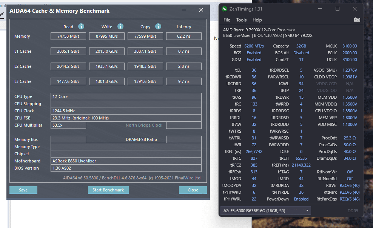373x228 pixels.
Task: Click the tRC value 133
Action: coord(254,104)
